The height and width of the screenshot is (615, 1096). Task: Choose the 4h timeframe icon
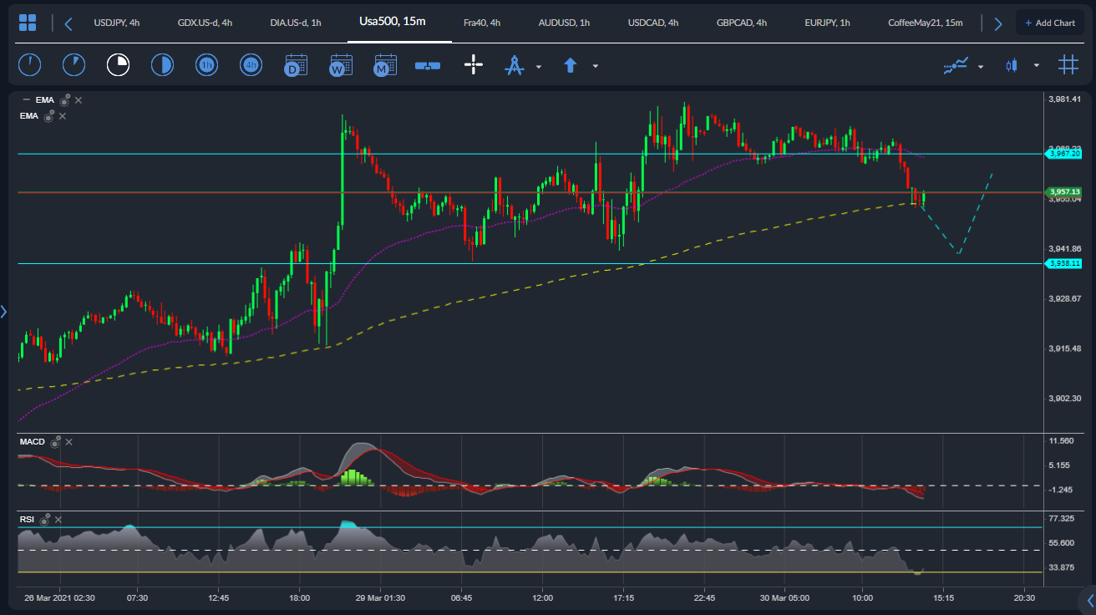click(251, 64)
